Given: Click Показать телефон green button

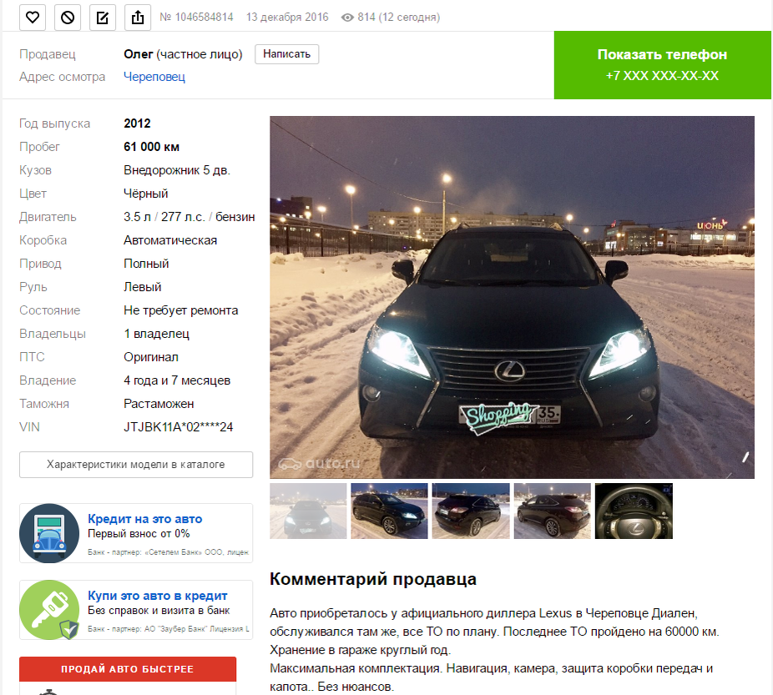Looking at the screenshot, I should (x=663, y=65).
